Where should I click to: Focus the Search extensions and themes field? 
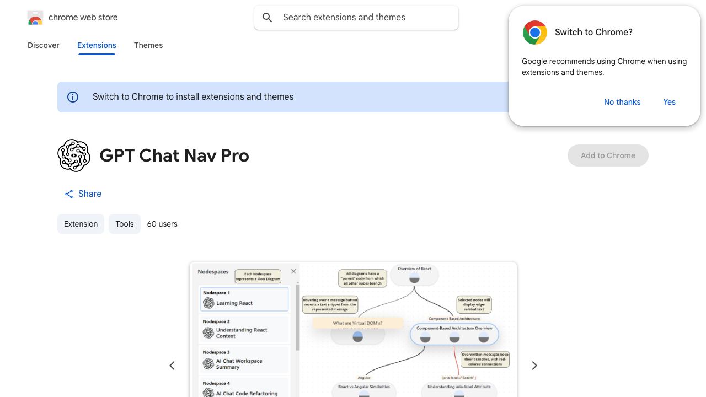356,18
